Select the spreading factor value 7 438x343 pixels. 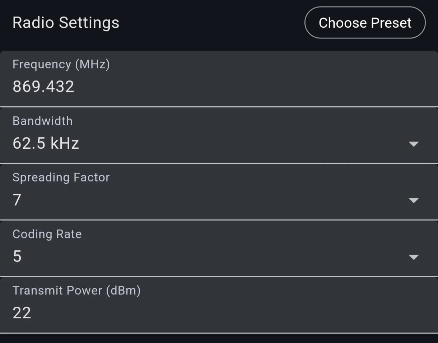[x=17, y=200]
